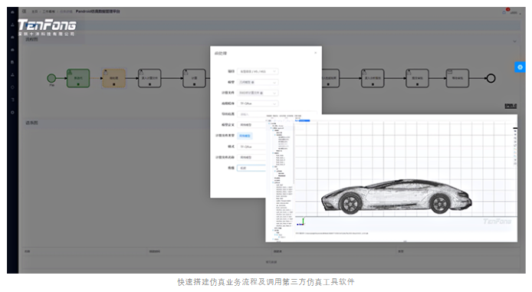Collapse the flowchart panel using its chevron

pos(514,41)
